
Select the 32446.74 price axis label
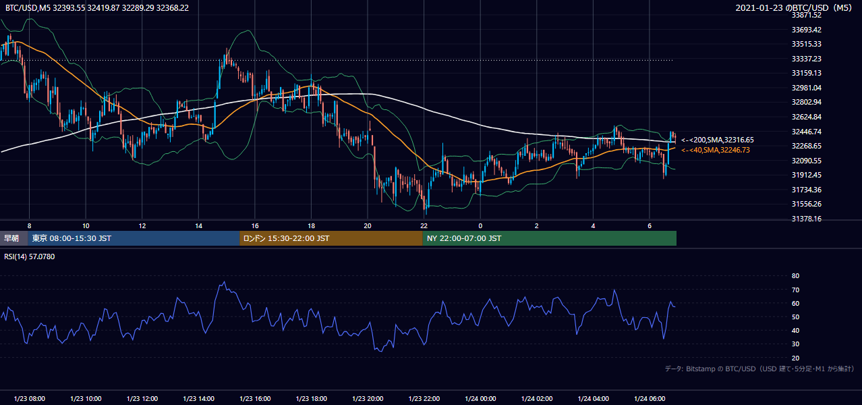tap(806, 132)
